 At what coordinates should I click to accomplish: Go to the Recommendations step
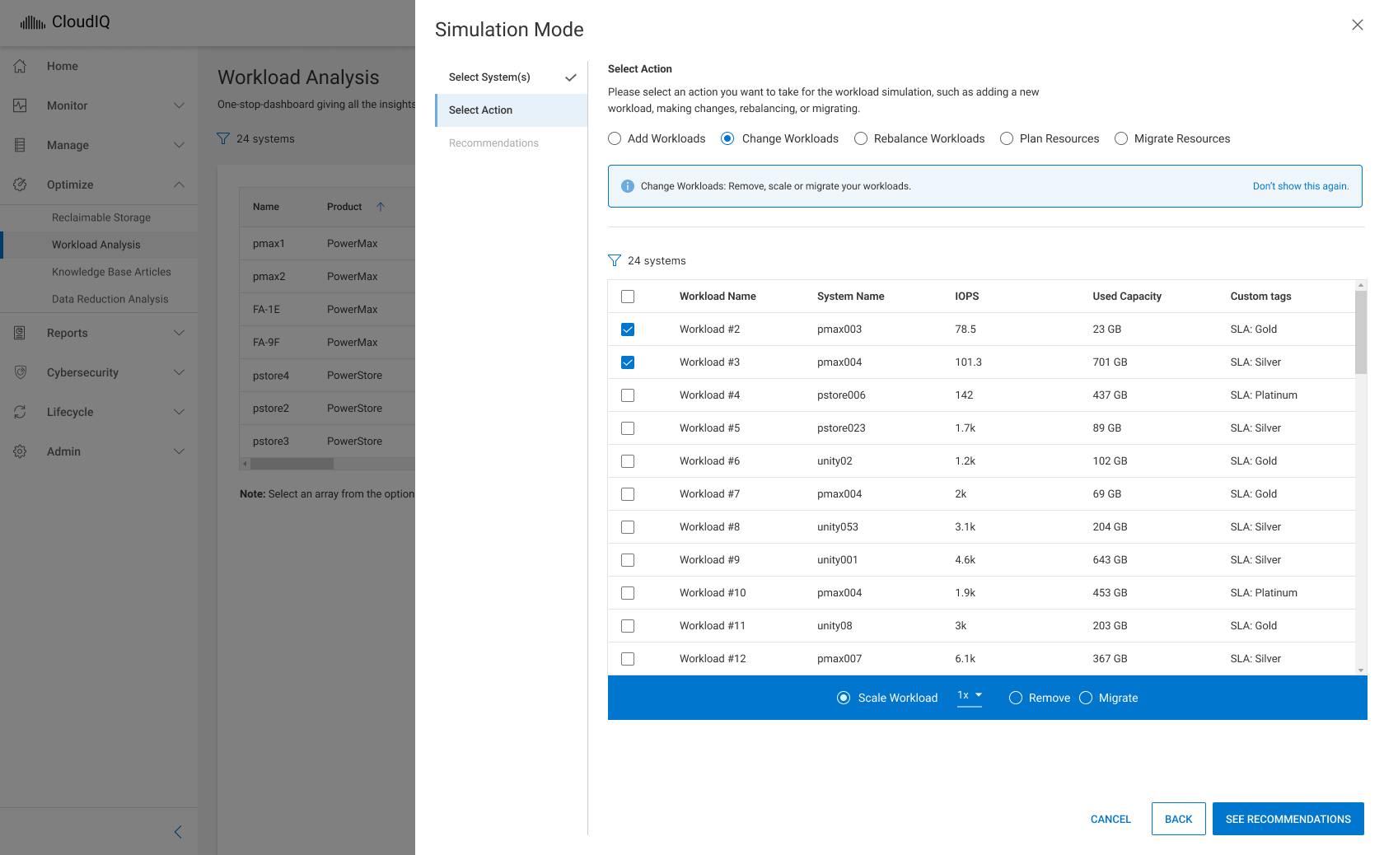click(511, 143)
